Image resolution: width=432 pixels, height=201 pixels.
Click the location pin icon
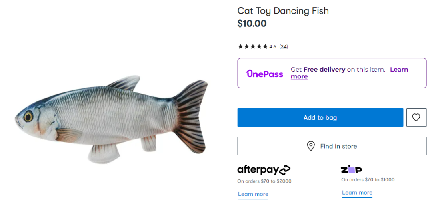(x=311, y=146)
